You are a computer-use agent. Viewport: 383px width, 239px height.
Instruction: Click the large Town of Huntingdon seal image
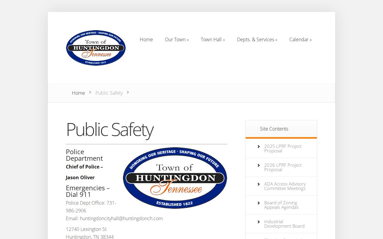coord(175,178)
